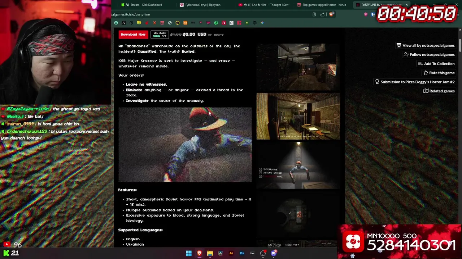Close the PARTY LINE tab
This screenshot has width=462, height=259.
tap(406, 5)
